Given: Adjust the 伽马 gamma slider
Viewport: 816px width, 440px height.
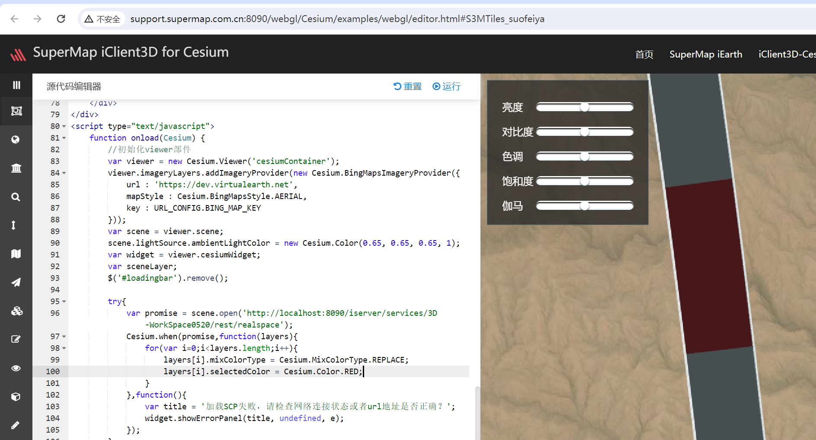Looking at the screenshot, I should [x=585, y=206].
